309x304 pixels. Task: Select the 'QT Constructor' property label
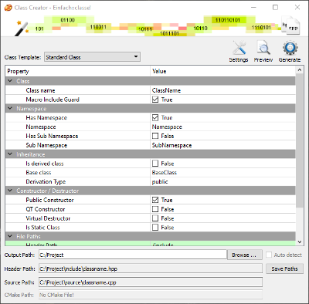point(46,209)
